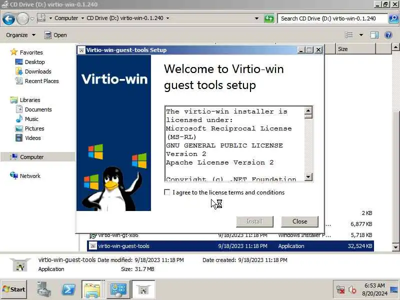Open the address bar history dropdown

[x=257, y=18]
